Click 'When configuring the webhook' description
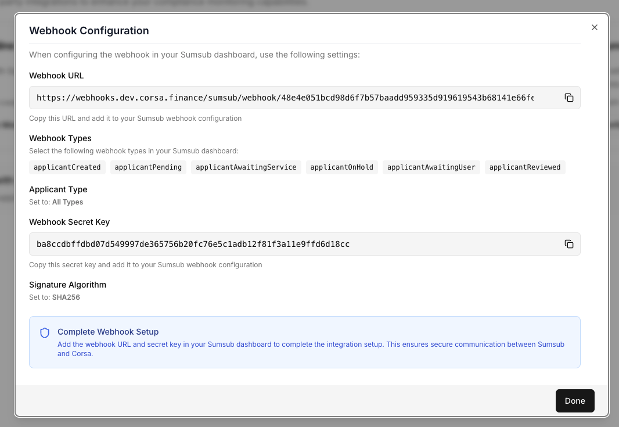 pos(195,55)
